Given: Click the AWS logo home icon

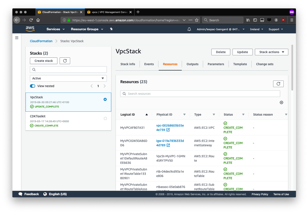Looking at the screenshot, I should (30, 29).
